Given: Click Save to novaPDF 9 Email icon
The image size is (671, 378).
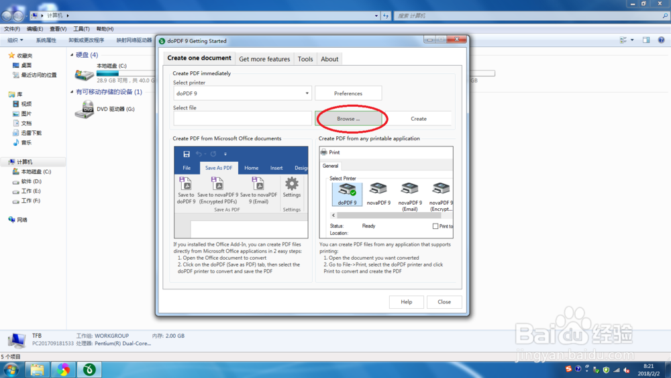Looking at the screenshot, I should click(258, 191).
